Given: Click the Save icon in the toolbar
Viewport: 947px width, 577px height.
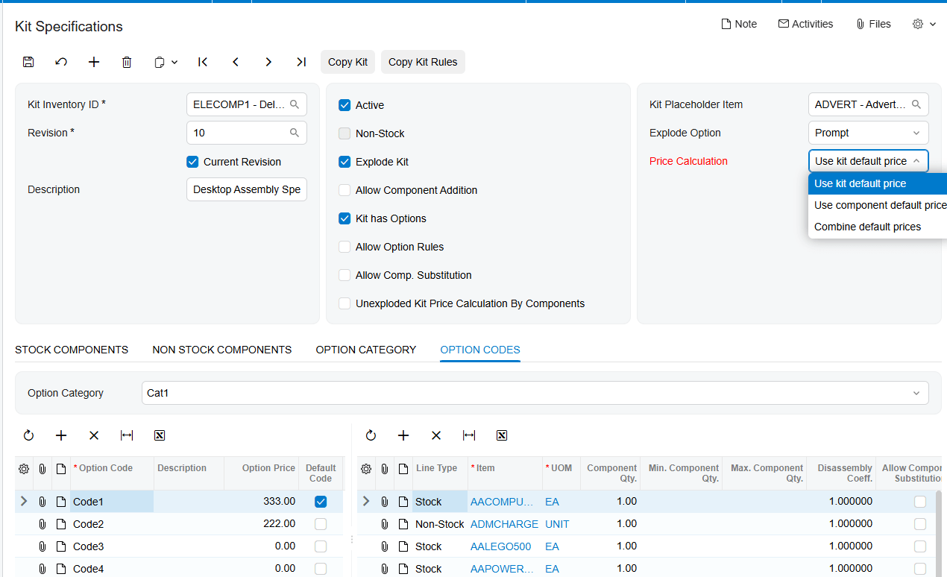Looking at the screenshot, I should coord(28,62).
